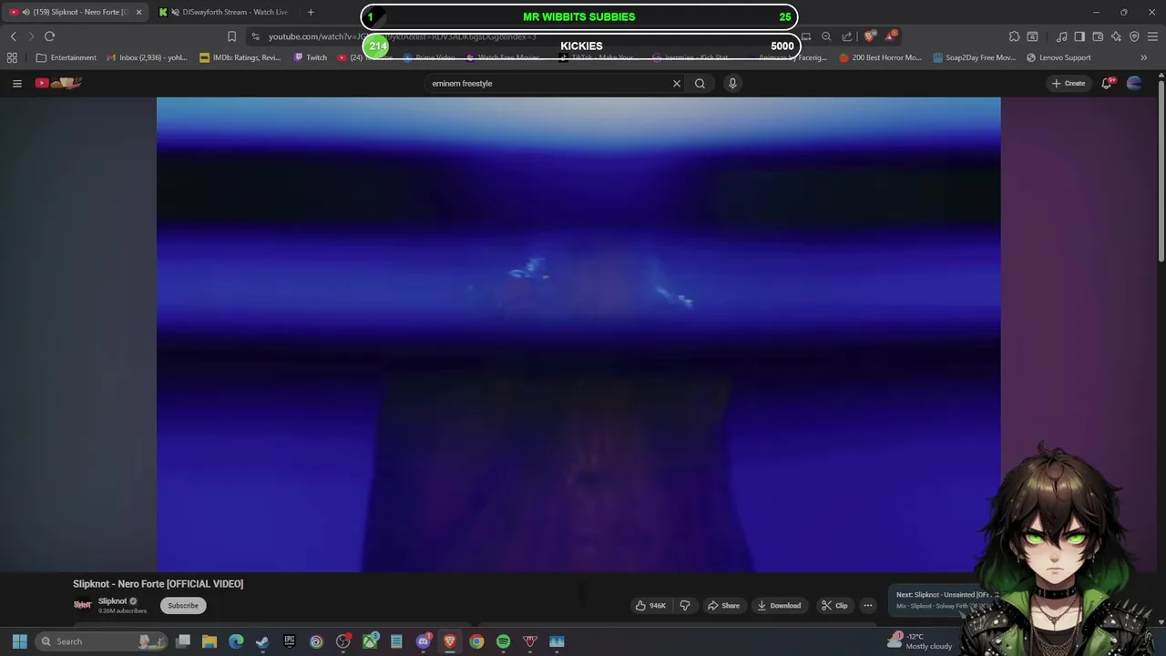1166x656 pixels.
Task: Open Brave Shields lion icon
Action: pyautogui.click(x=869, y=36)
